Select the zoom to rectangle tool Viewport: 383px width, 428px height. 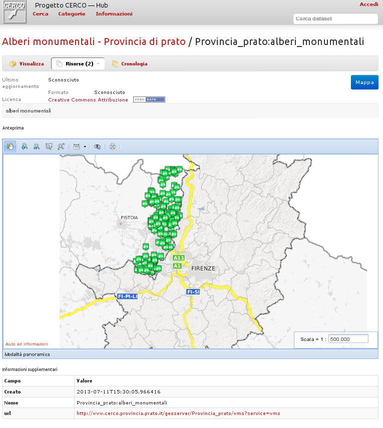point(49,146)
